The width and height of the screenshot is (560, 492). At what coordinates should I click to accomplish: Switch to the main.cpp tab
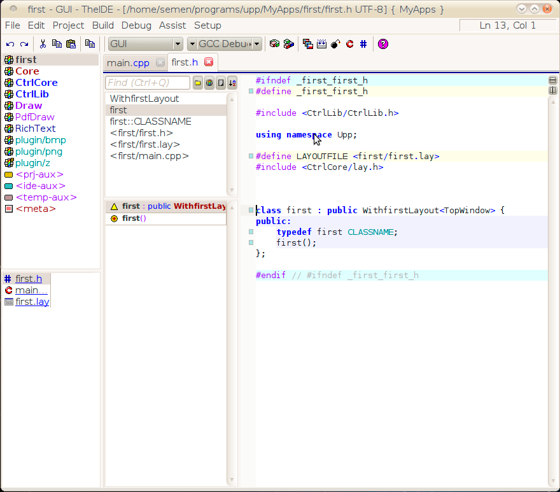128,62
